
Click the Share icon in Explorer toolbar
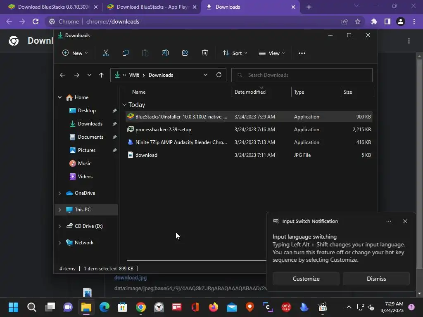(x=185, y=53)
